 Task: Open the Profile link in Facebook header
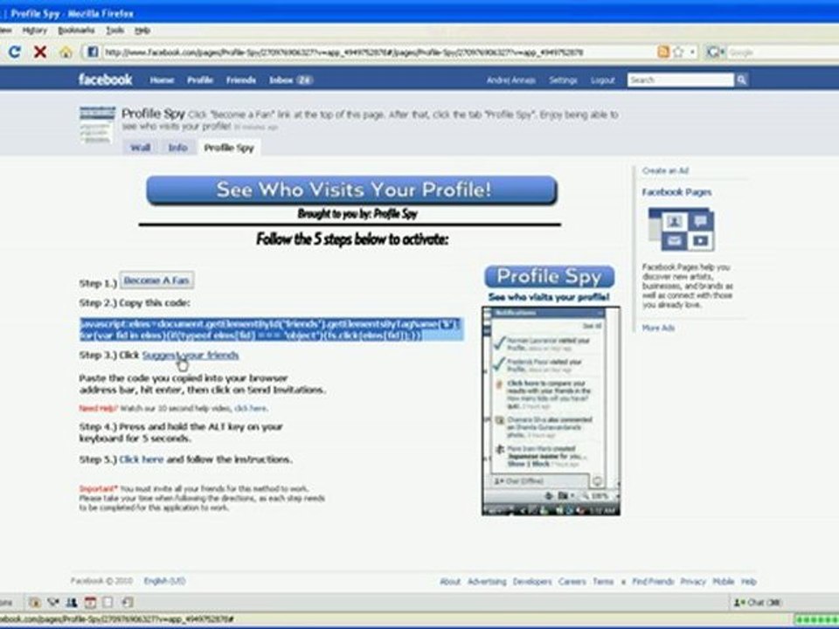[200, 80]
